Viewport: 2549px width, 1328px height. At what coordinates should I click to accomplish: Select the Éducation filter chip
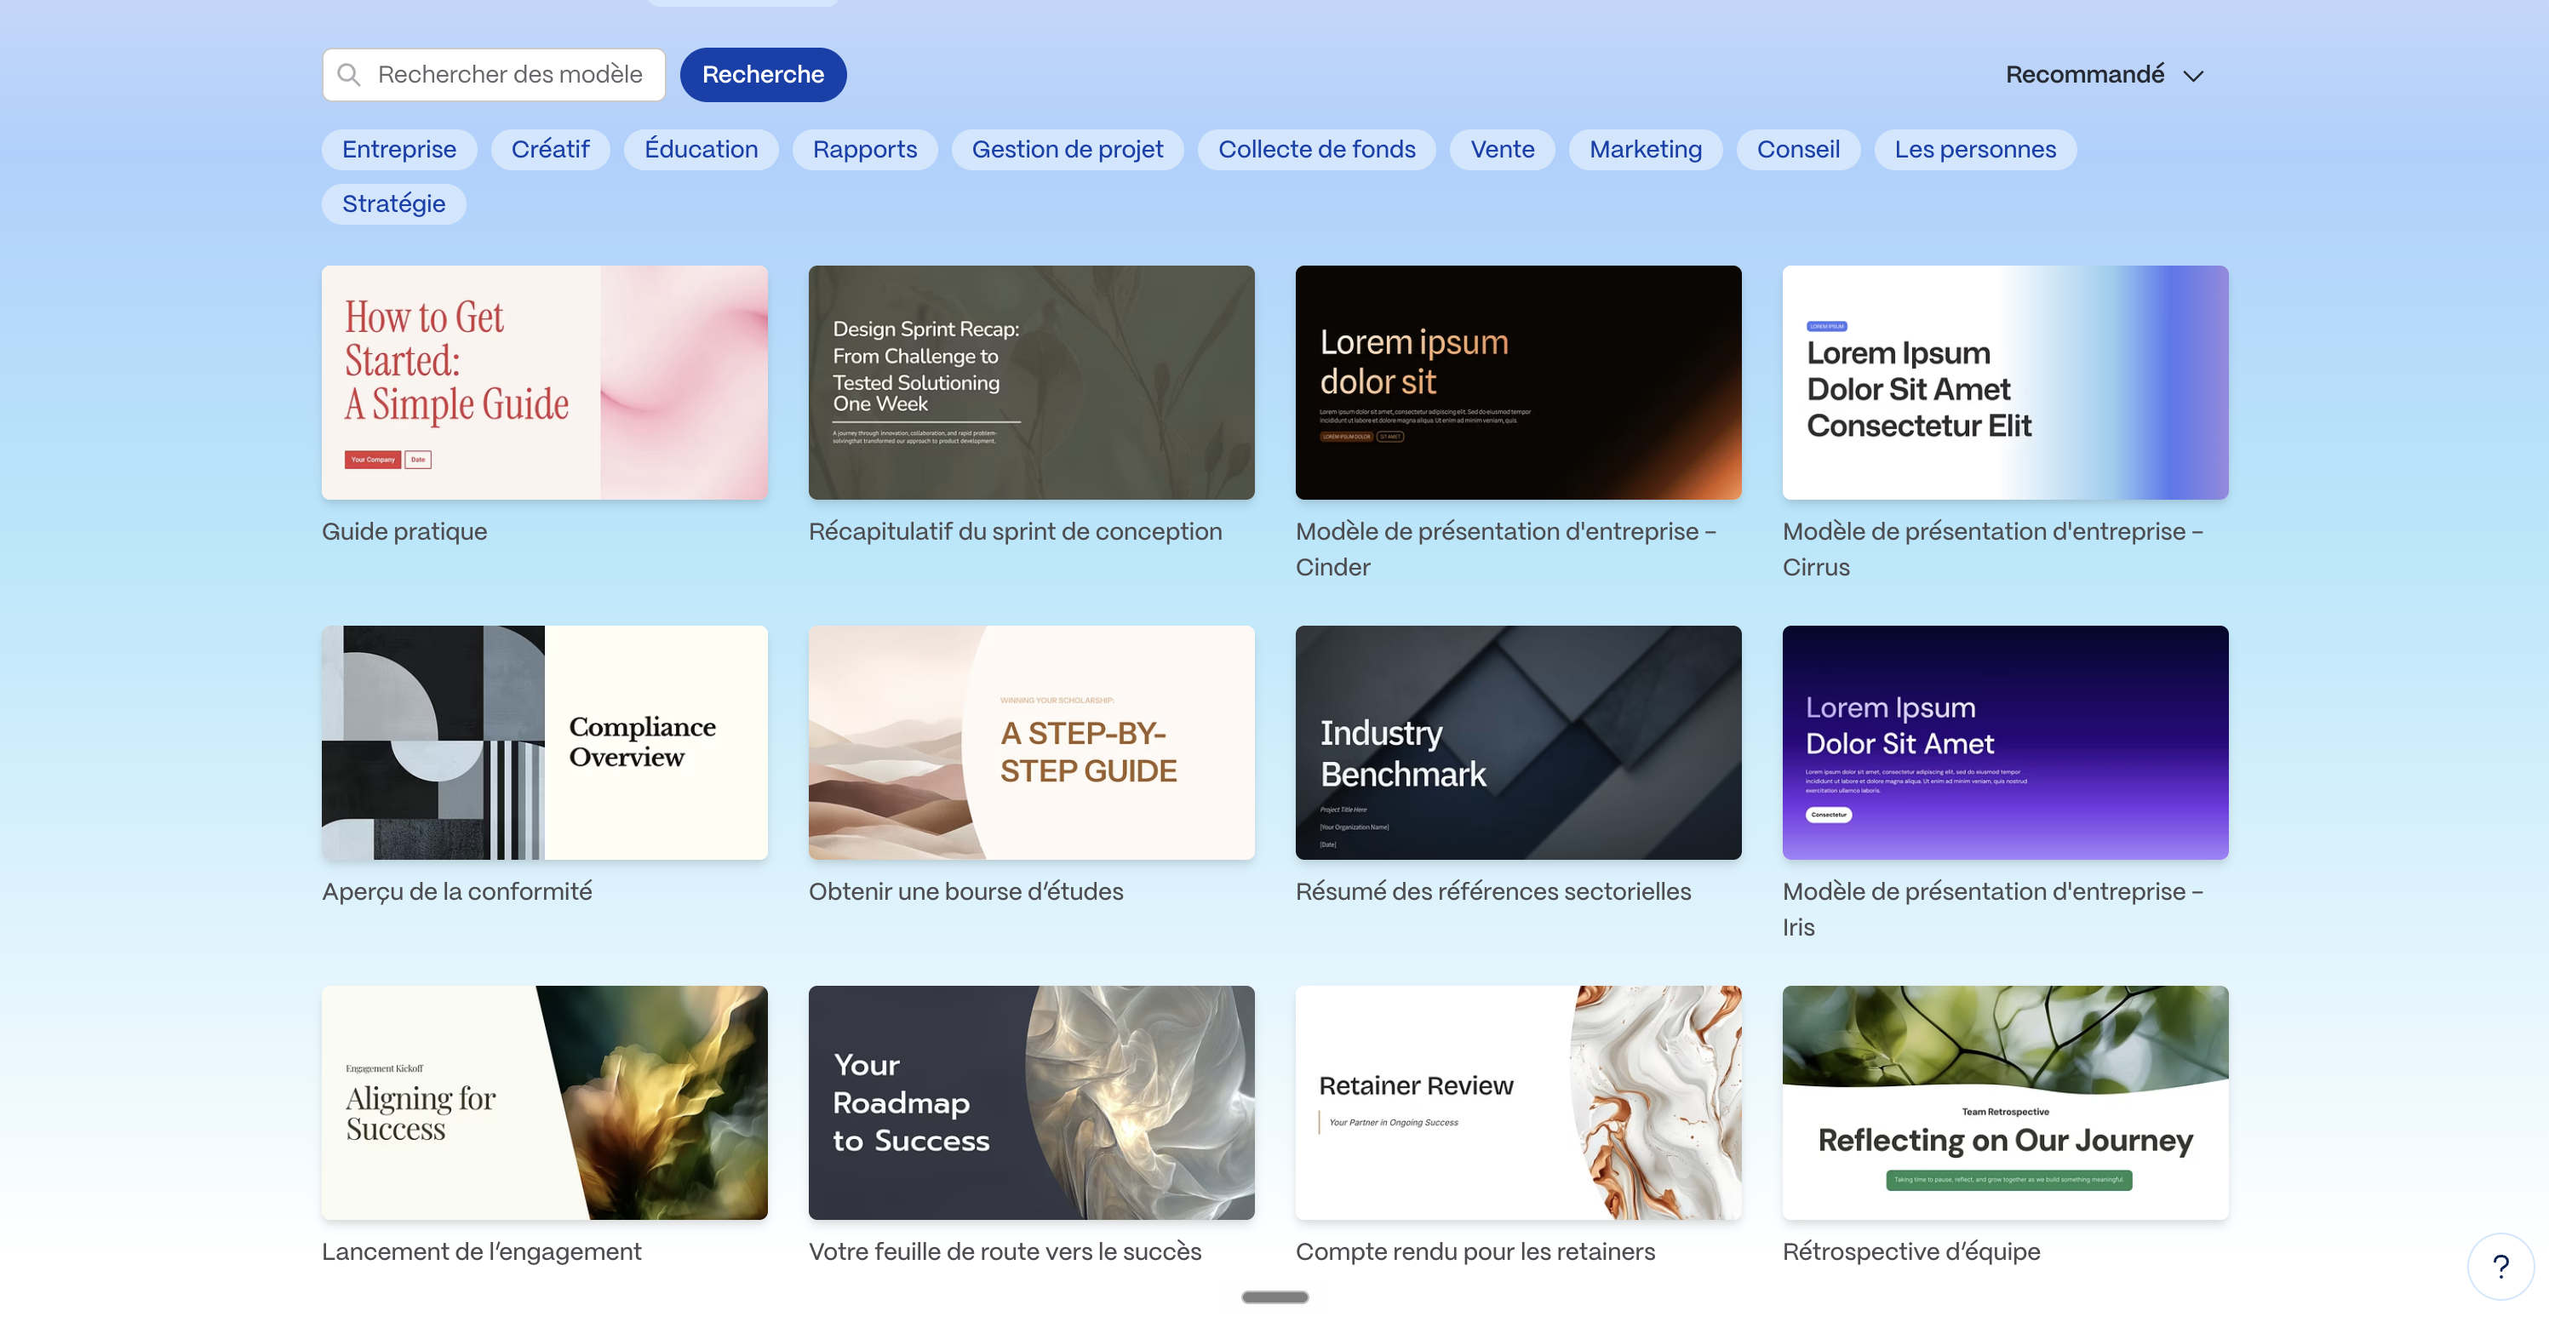tap(701, 150)
